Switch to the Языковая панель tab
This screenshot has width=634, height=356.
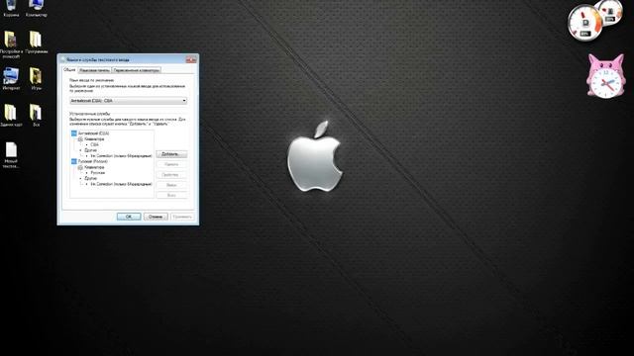pyautogui.click(x=94, y=70)
